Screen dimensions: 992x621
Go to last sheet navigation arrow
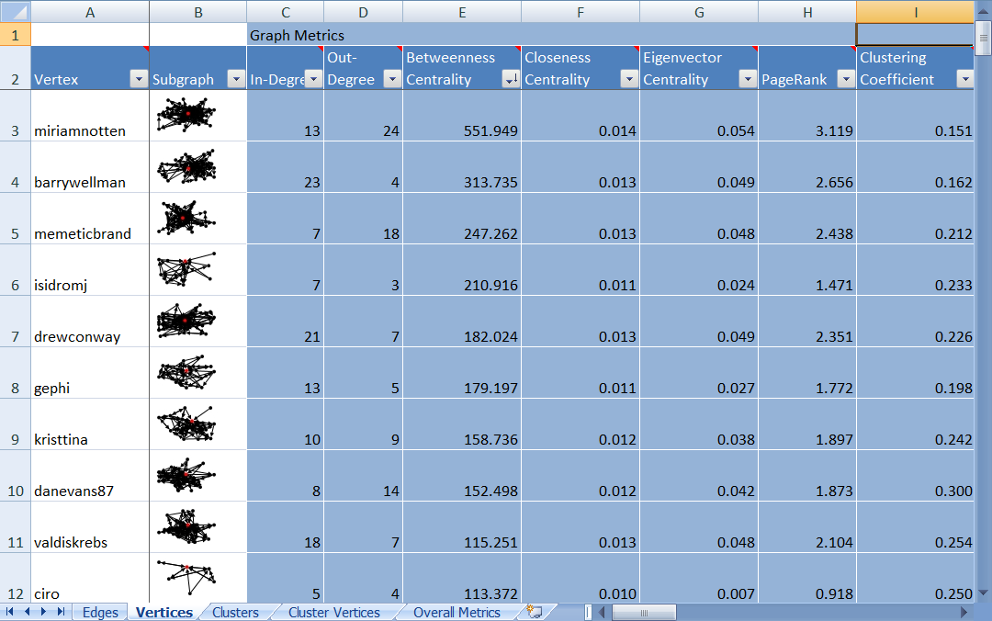tap(61, 612)
